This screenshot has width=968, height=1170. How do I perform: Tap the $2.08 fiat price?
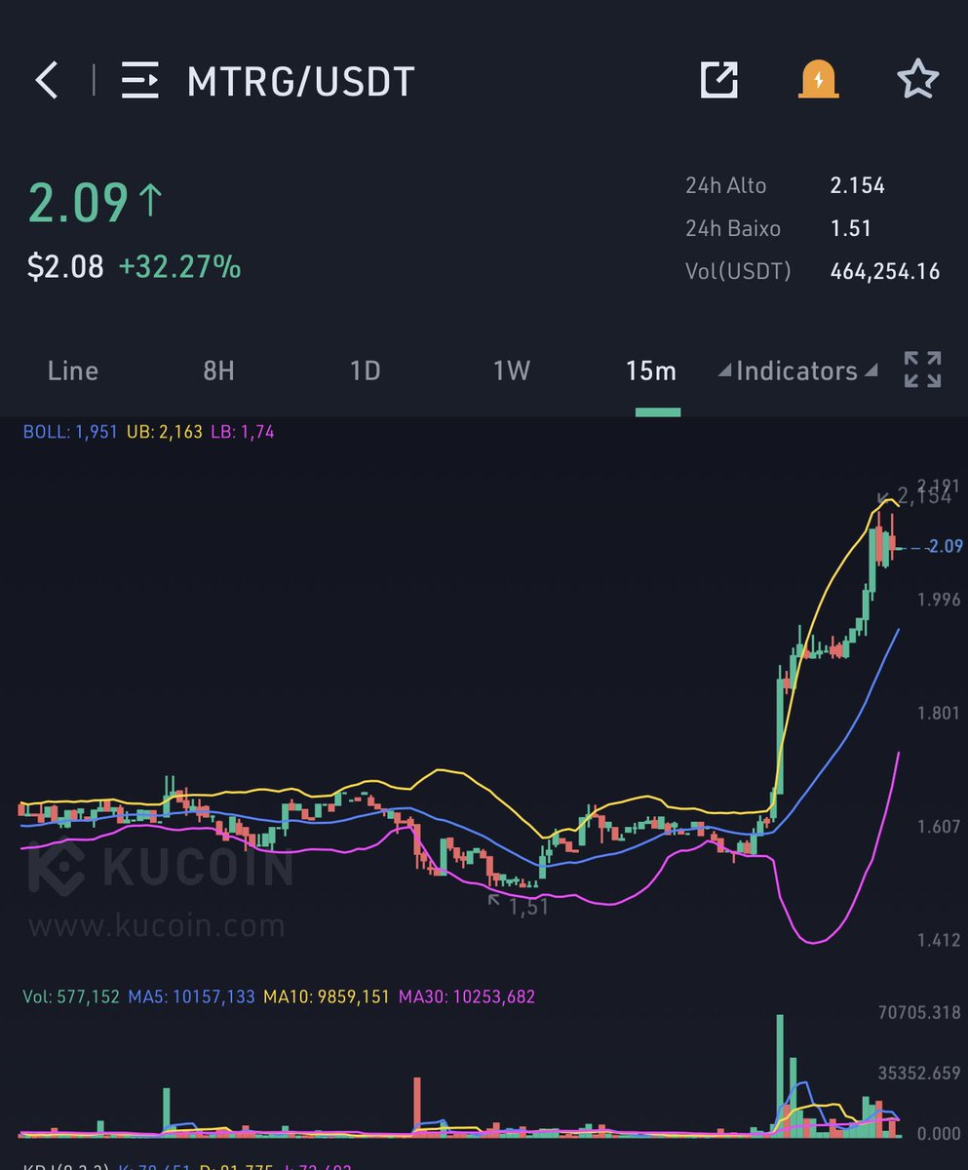pyautogui.click(x=65, y=266)
